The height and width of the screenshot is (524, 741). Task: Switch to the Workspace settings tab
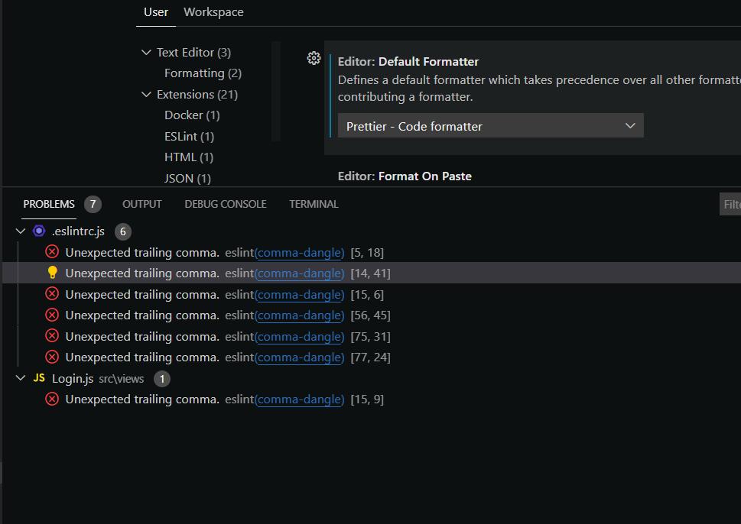tap(213, 12)
